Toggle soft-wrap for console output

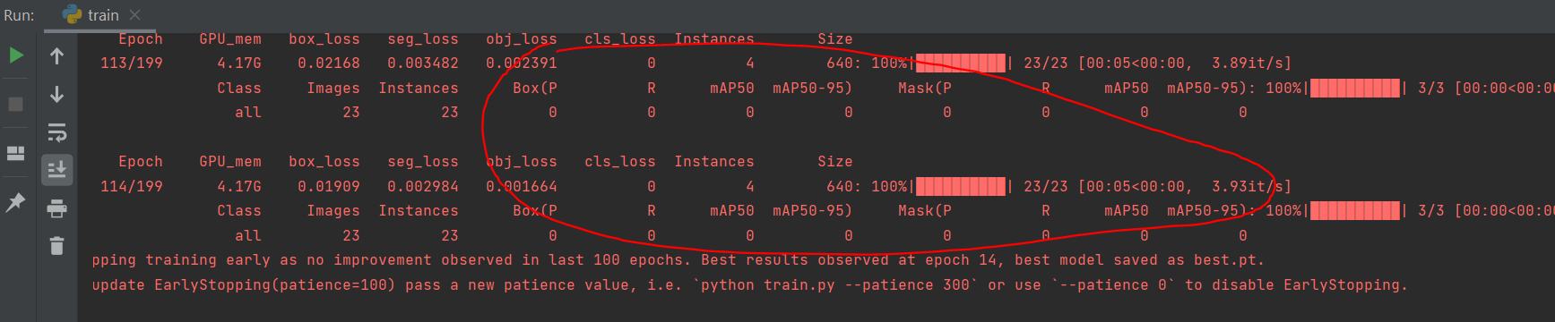[56, 132]
